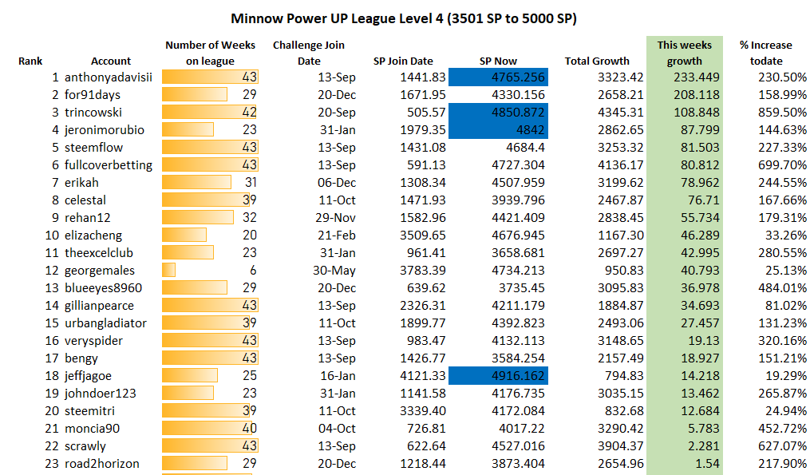810x475 pixels.
Task: Click SP Join Date value 505.57
Action: (x=426, y=113)
